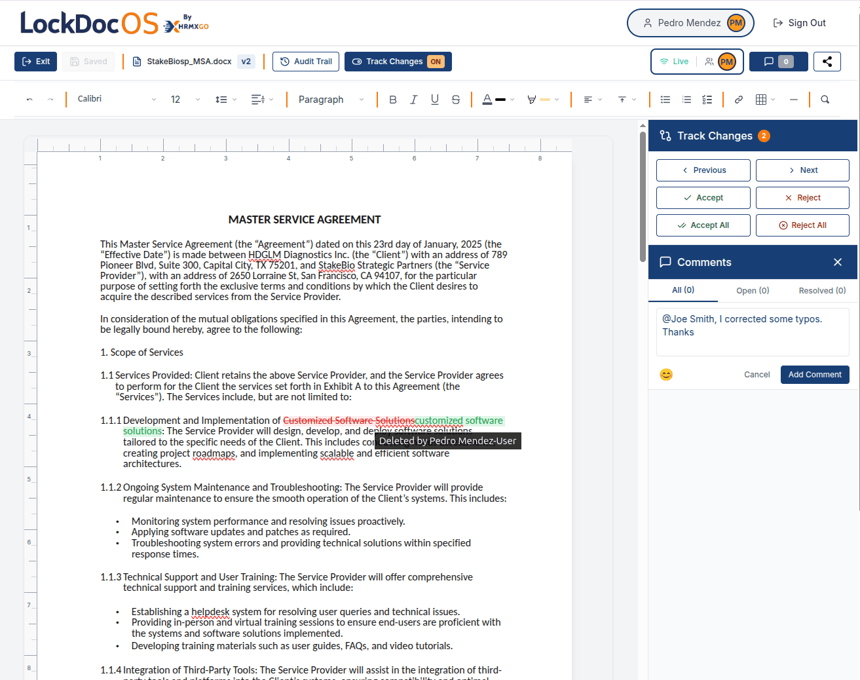Image resolution: width=860 pixels, height=680 pixels.
Task: Accept the current tracked change
Action: (703, 198)
